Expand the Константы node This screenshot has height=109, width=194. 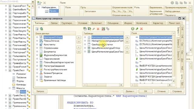coord(37,45)
